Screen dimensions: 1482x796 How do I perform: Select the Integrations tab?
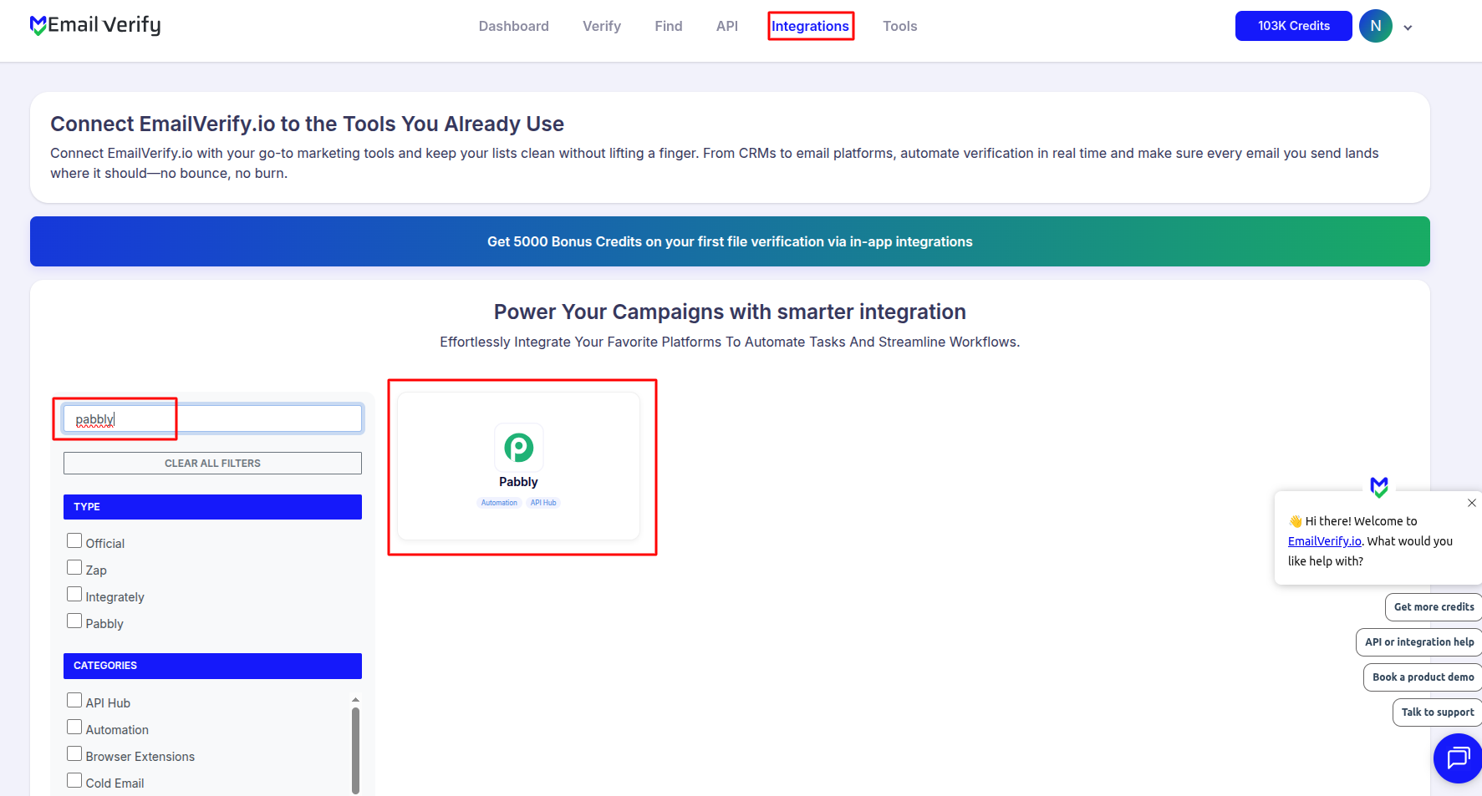pos(810,26)
